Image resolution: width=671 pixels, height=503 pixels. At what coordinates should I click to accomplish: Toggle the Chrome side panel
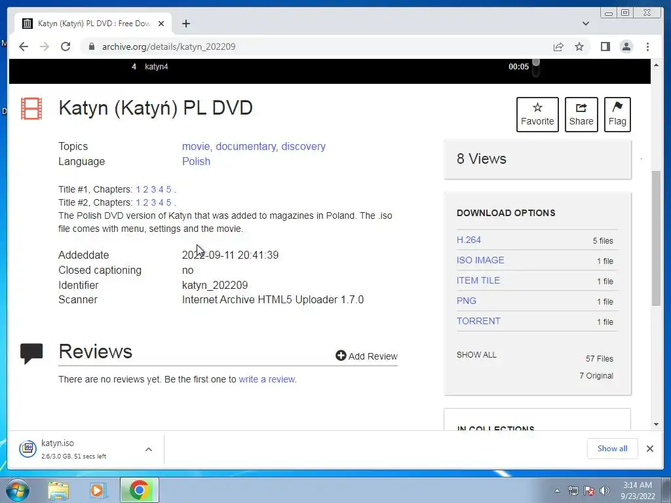tap(605, 47)
